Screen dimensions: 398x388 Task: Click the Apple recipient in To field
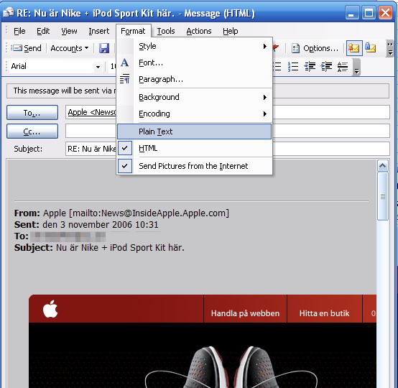tap(92, 112)
